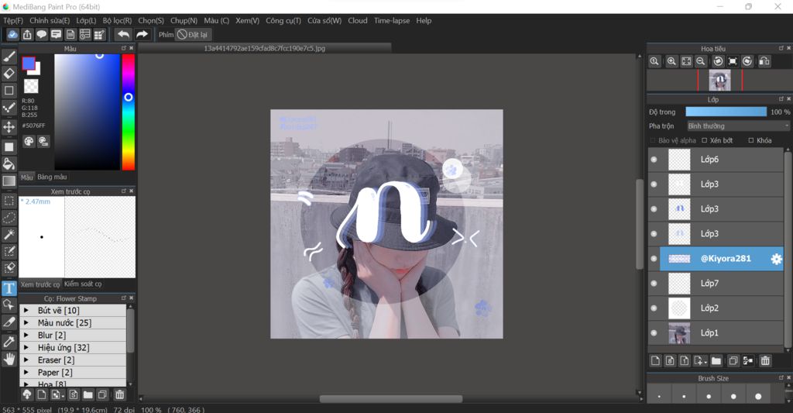Open the Pha trộn blend mode dropdown

(x=738, y=126)
